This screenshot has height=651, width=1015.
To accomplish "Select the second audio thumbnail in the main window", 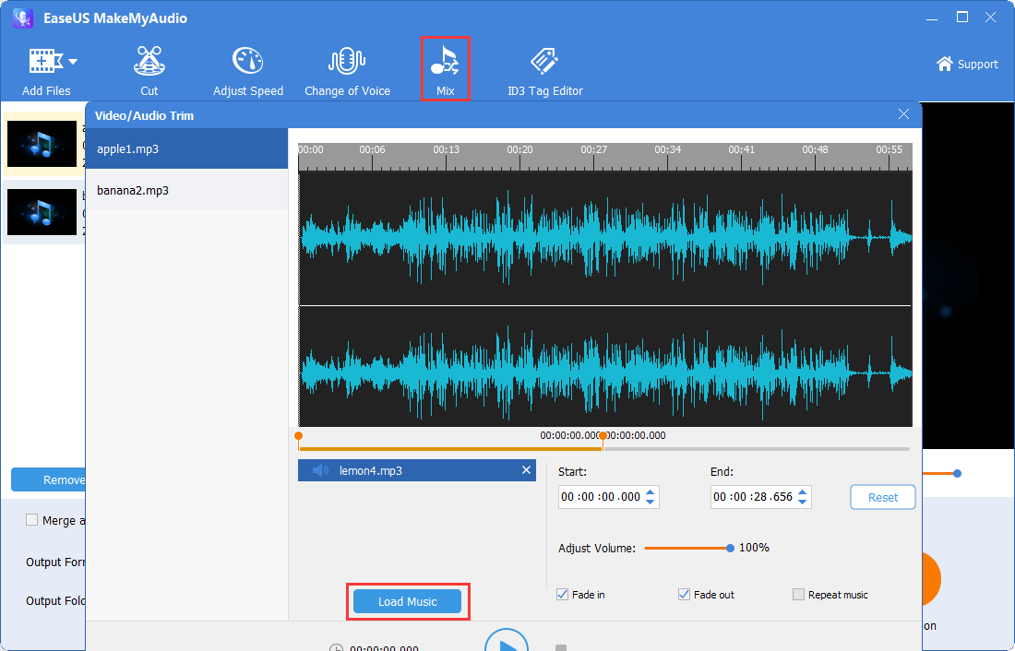I will click(x=42, y=212).
